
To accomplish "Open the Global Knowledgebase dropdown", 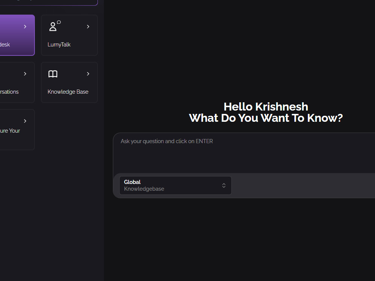I will [175, 185].
